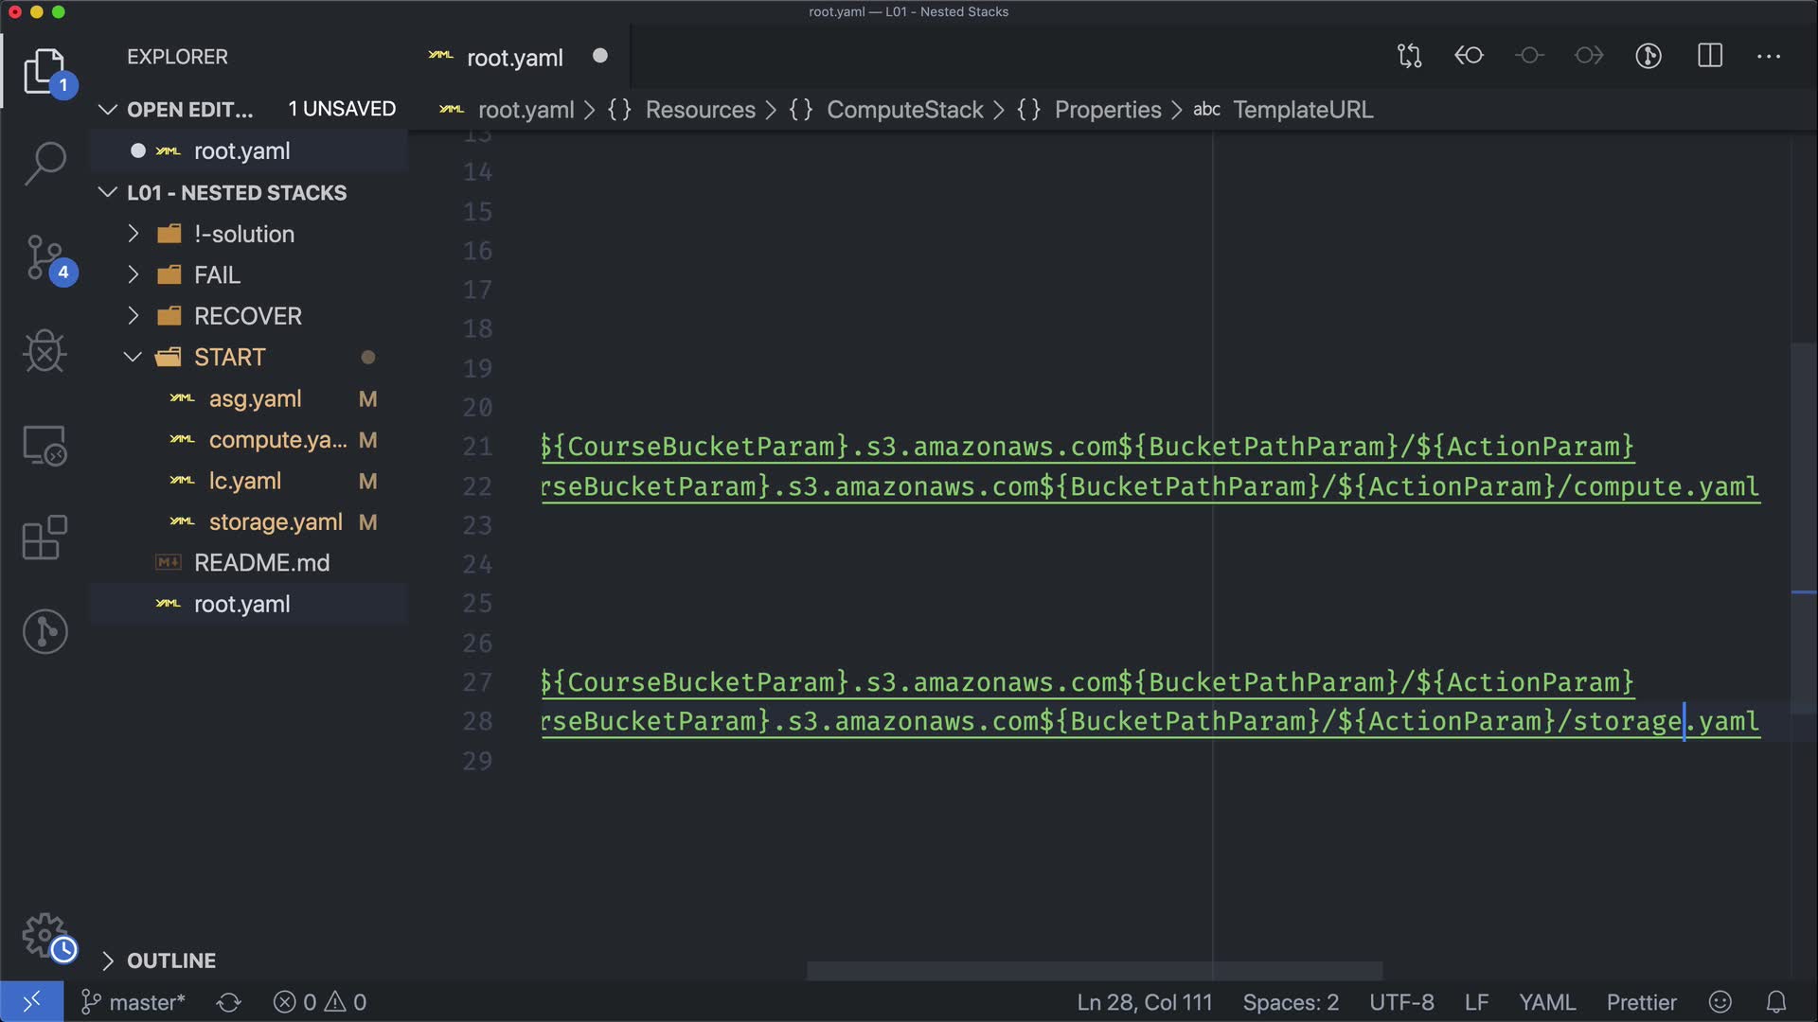Change language mode from YAML

1546,1002
